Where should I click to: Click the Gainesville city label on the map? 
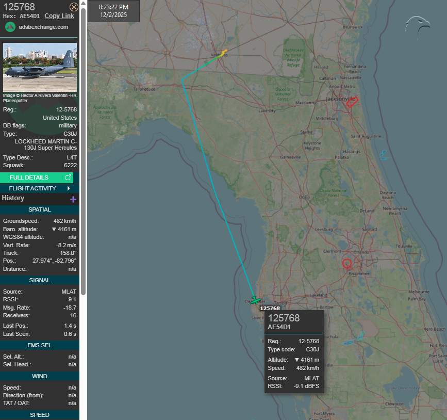tap(290, 157)
